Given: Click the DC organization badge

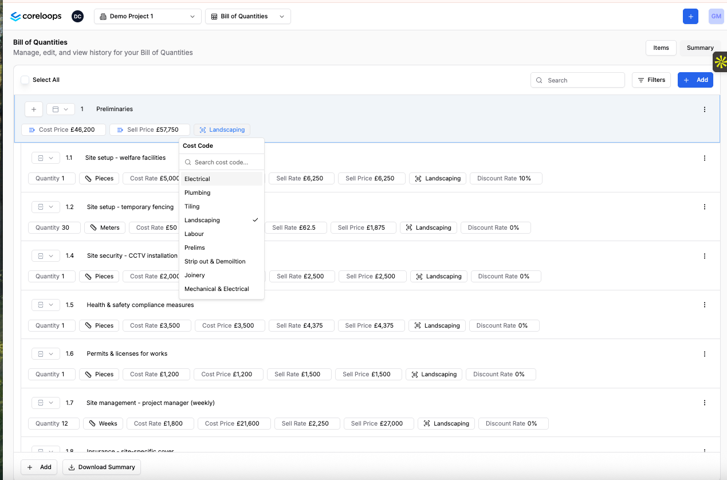Looking at the screenshot, I should click(x=77, y=17).
